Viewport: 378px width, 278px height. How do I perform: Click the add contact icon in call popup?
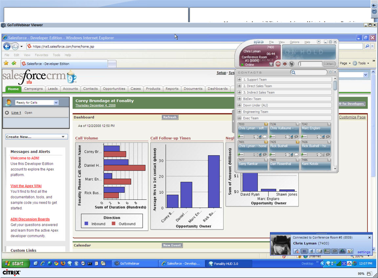(350, 251)
